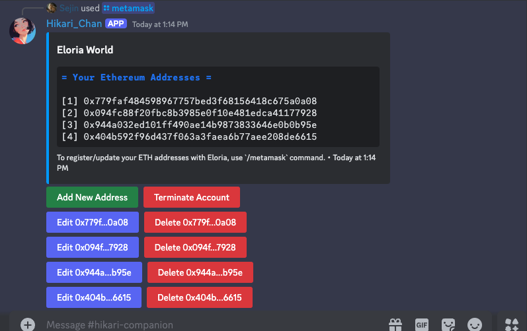Open the GIF picker
Screen dimensions: 527x331
pos(421,324)
